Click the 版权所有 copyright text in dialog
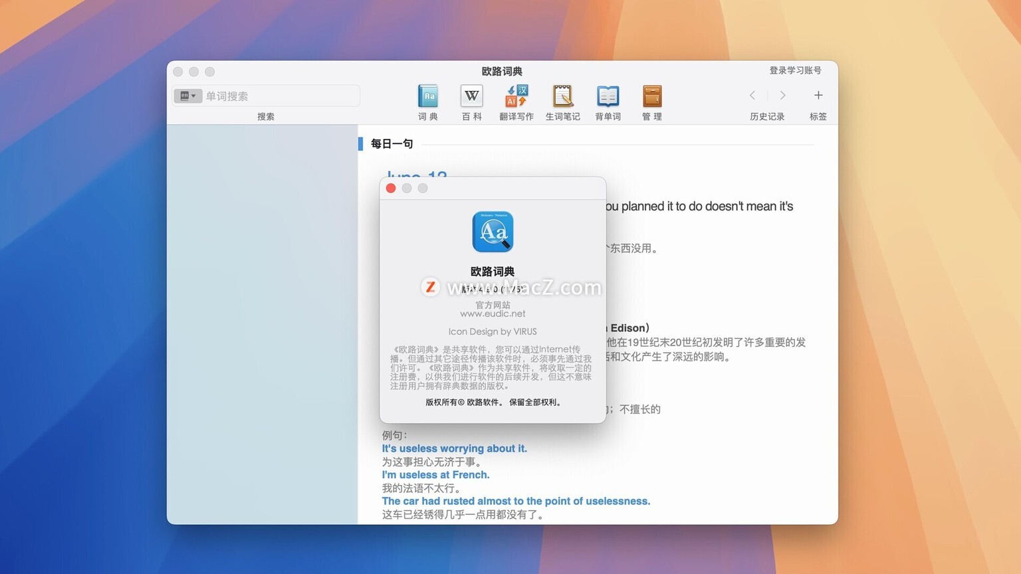1021x574 pixels. click(493, 402)
